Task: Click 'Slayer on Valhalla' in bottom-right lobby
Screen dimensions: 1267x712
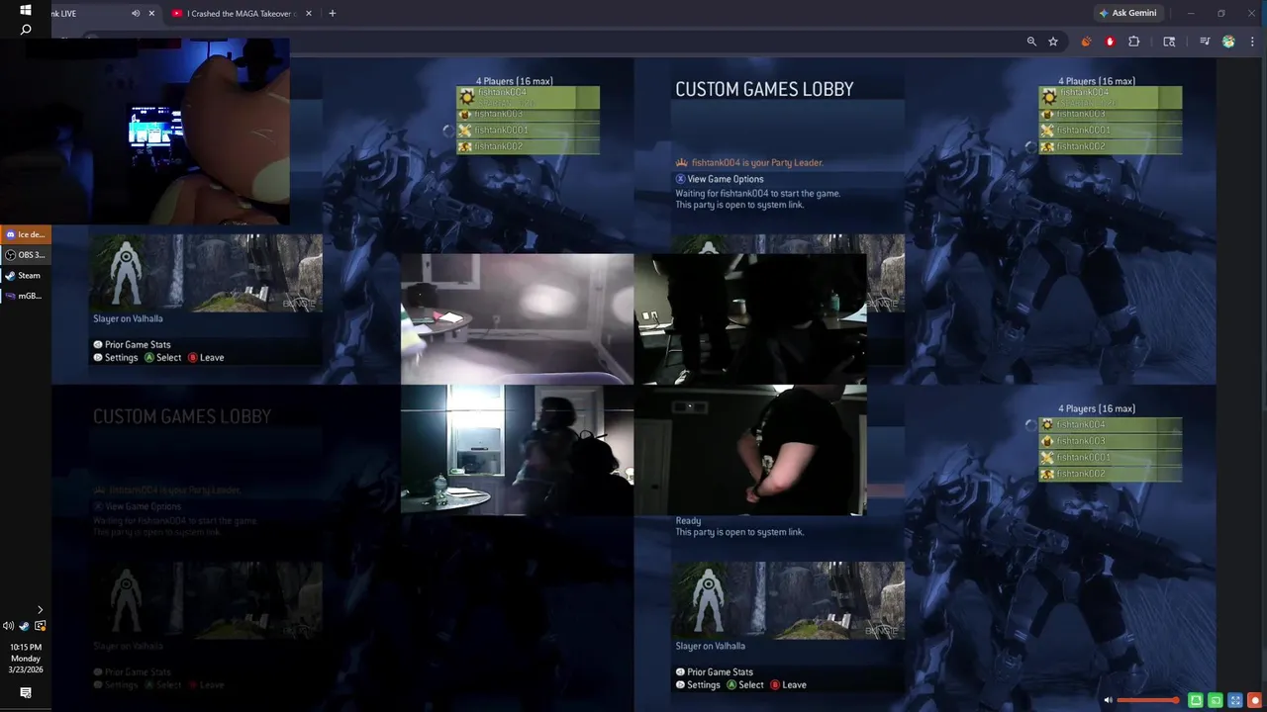Action: [711, 646]
